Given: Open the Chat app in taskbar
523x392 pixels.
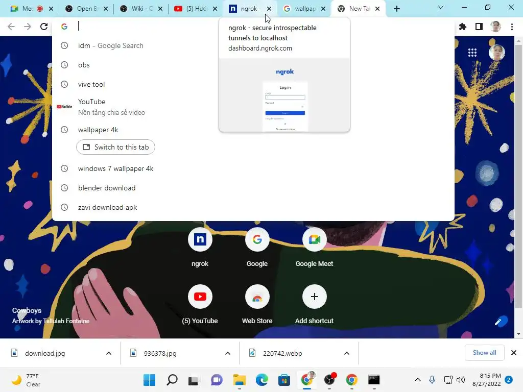Looking at the screenshot, I should click(217, 380).
